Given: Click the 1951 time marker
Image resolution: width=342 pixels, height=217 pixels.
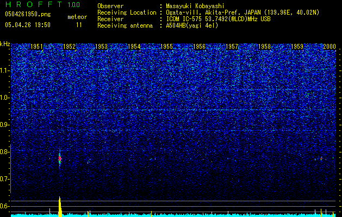Looking at the screenshot, I should click(36, 46).
